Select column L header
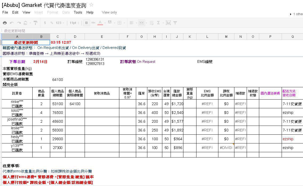303x186 pixels. [x=207, y=36]
